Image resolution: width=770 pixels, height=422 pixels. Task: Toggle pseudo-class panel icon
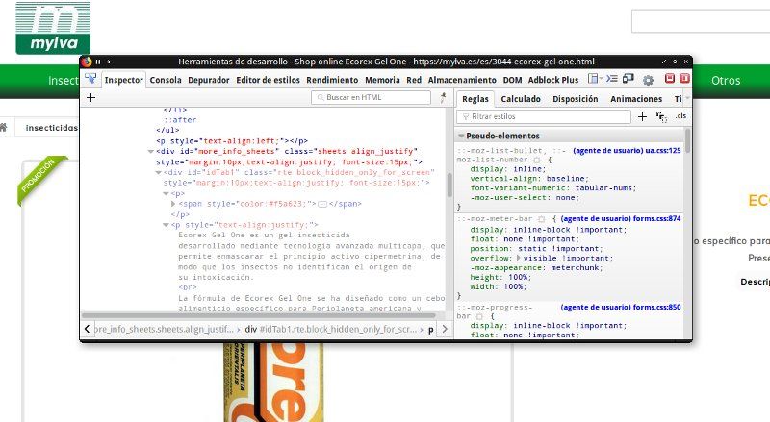661,116
